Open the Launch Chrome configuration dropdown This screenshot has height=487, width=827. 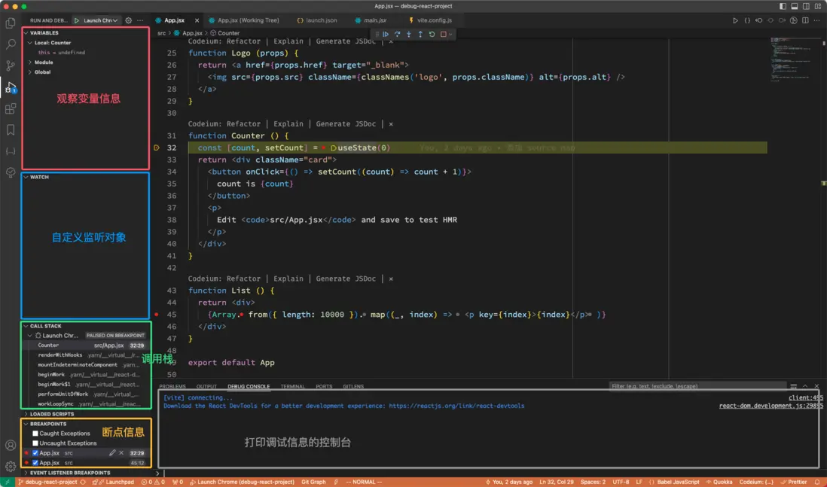coord(100,20)
